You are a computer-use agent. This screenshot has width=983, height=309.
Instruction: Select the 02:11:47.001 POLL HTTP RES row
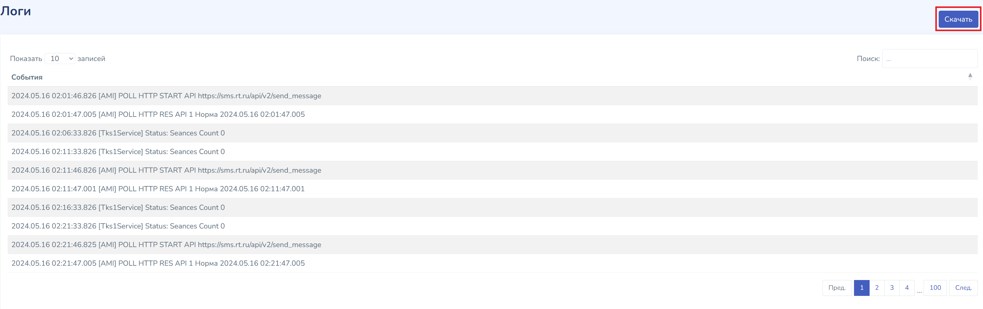[x=492, y=189]
